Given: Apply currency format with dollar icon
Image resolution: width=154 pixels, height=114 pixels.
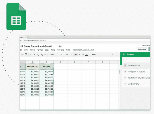Looking at the screenshot, I should [x=31, y=55].
